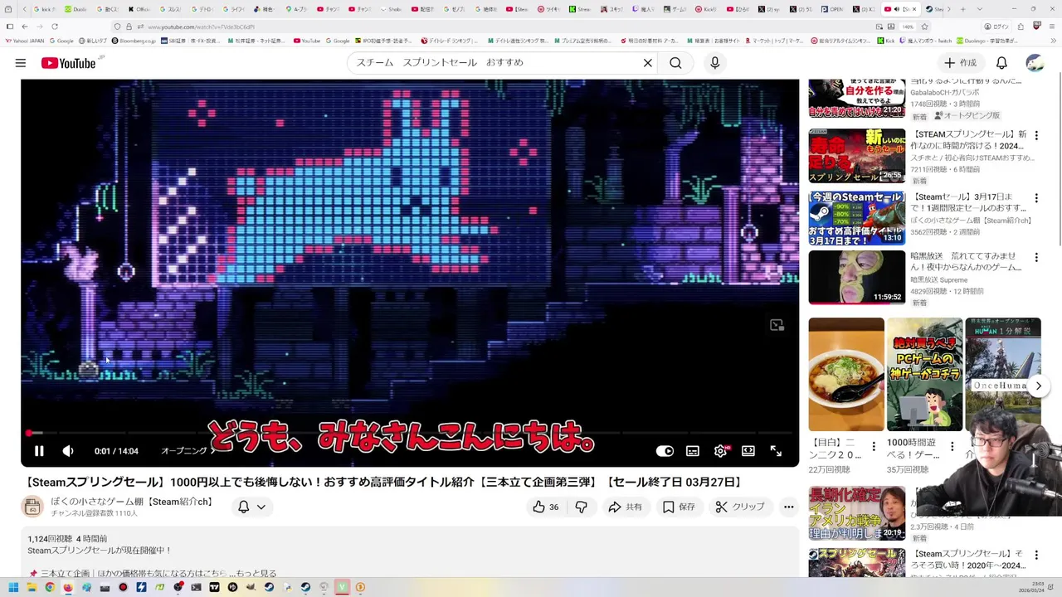Run search with the magnifier button
This screenshot has width=1062, height=597.
[675, 63]
